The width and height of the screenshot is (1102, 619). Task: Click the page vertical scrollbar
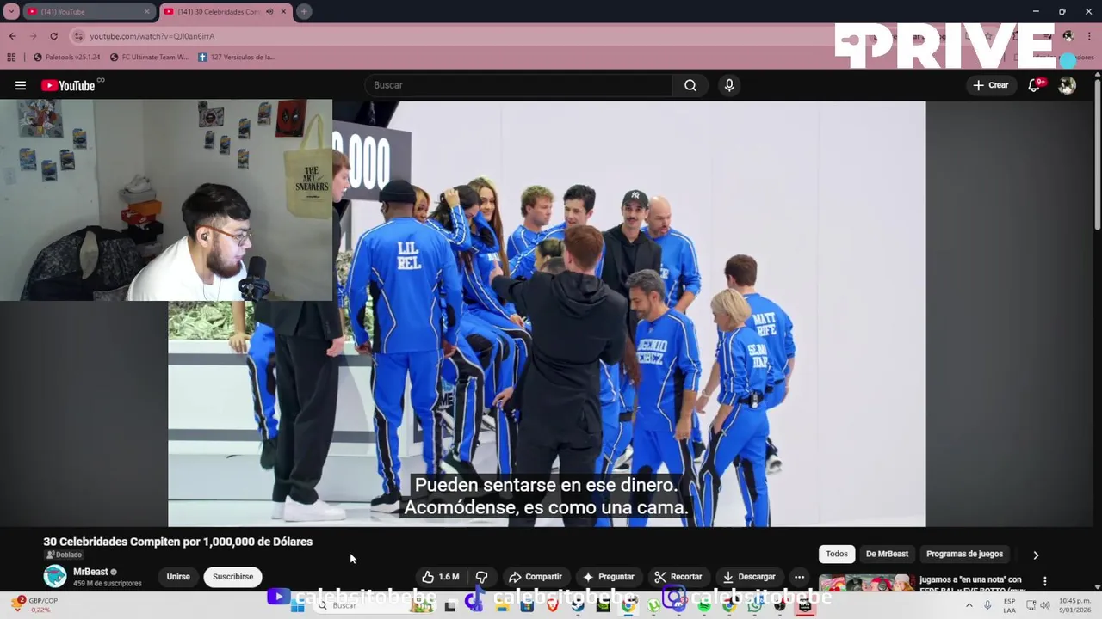tap(1097, 155)
